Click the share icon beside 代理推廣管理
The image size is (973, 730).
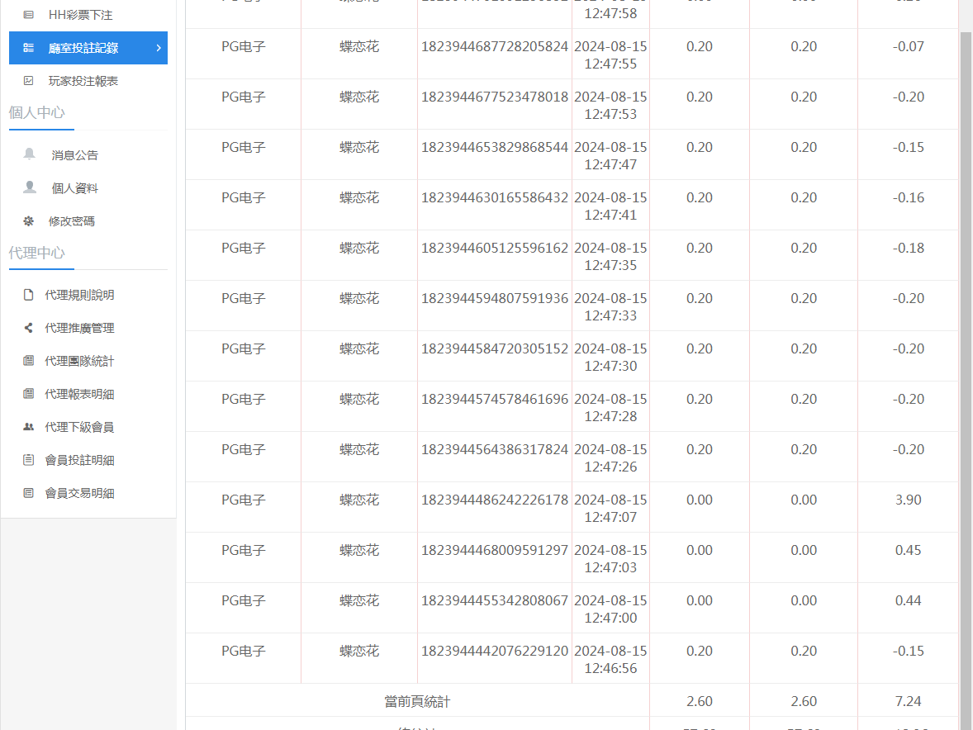[29, 328]
